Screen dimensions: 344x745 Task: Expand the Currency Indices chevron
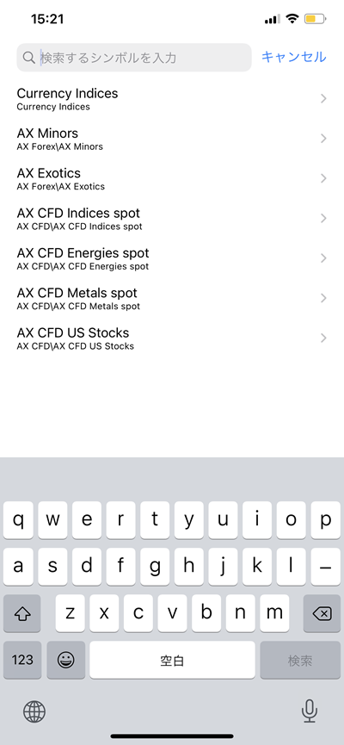(x=323, y=98)
